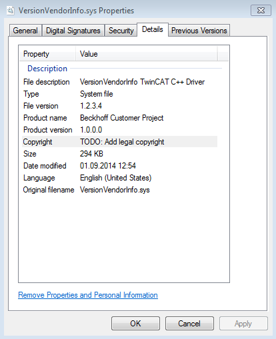Click the 'Beckhoff Customer Project' value

[x=121, y=118]
